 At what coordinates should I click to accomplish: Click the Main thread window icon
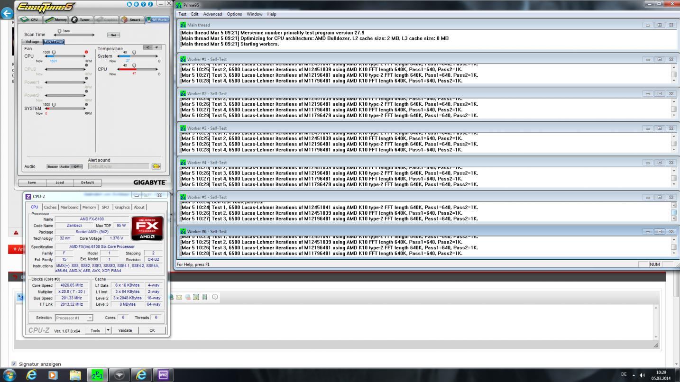pos(183,25)
